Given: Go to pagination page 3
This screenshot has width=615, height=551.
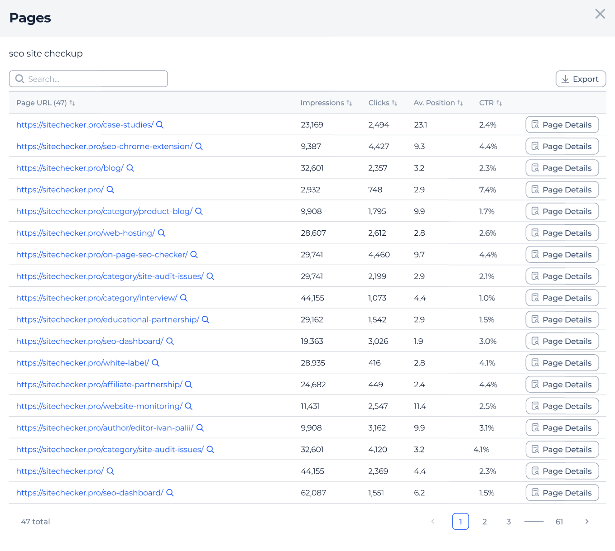Looking at the screenshot, I should point(509,522).
